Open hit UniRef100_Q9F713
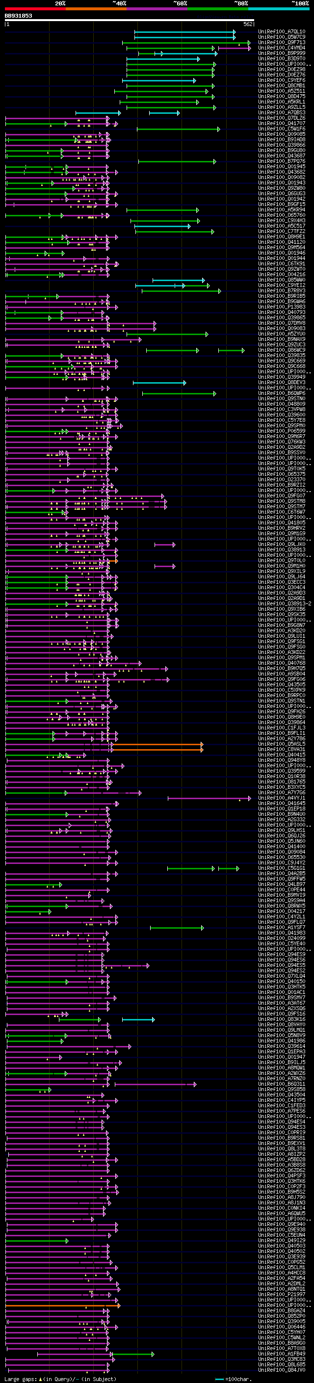 (282, 42)
